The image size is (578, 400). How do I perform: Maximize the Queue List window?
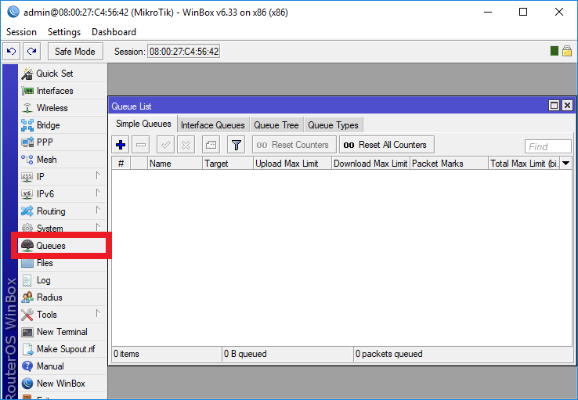coord(554,106)
